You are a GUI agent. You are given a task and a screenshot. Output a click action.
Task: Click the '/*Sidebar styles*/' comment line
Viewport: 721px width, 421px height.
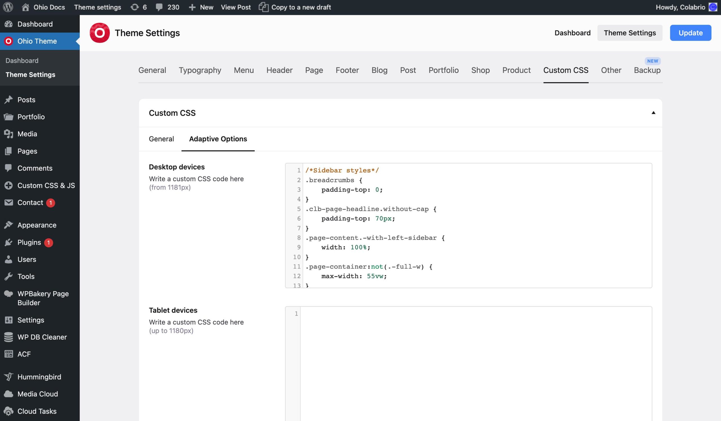(x=342, y=170)
